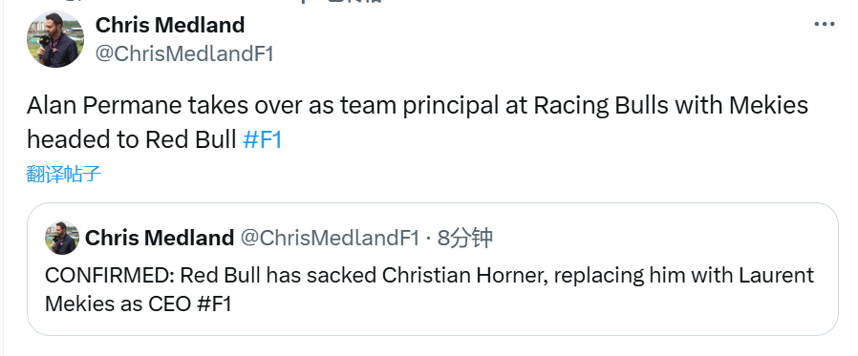Click Chris Medland's large profile avatar

tap(55, 39)
